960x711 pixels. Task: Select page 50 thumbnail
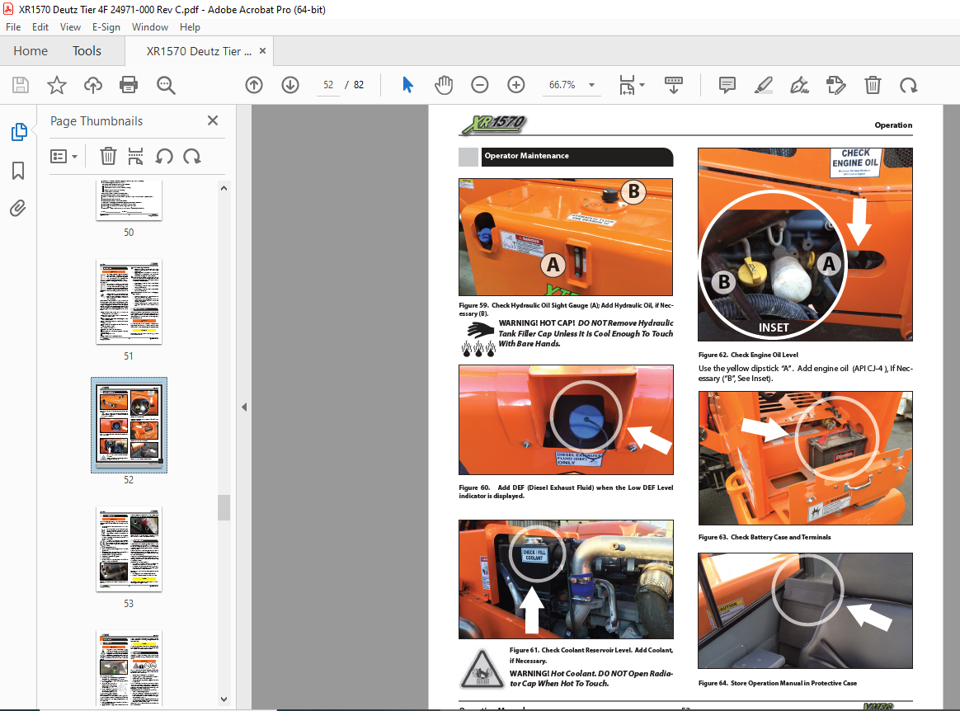tap(129, 201)
